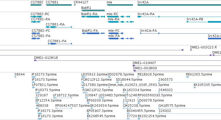
Task: Select EST RE18916.5prime
Action: [151, 74]
